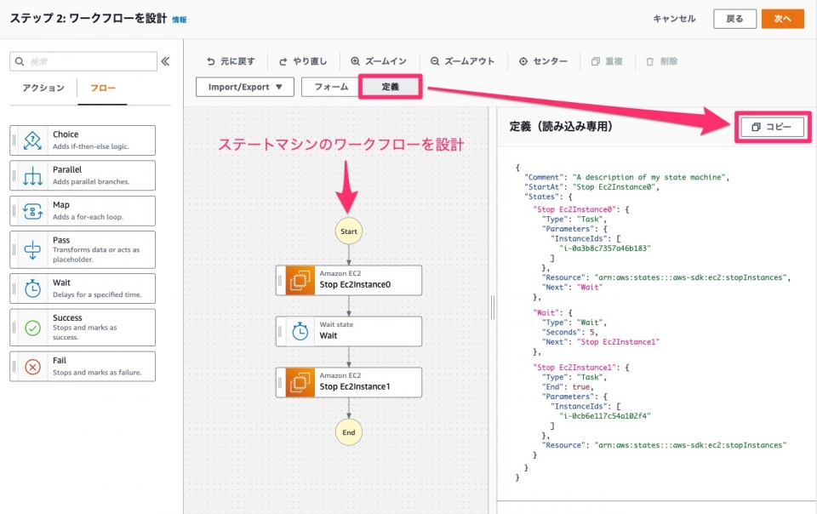
Task: Switch to the 定義 view
Action: pyautogui.click(x=391, y=87)
